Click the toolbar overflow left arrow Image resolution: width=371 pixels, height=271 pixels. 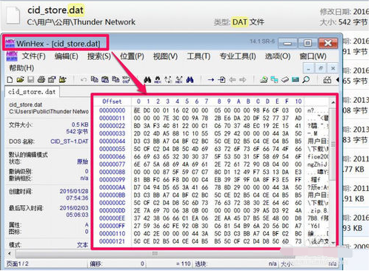point(338,79)
